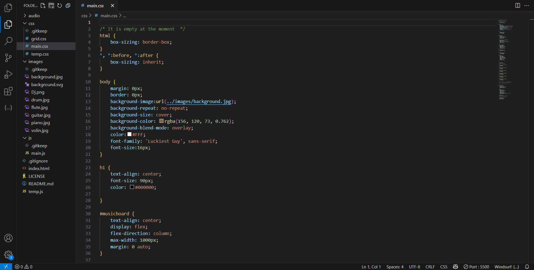534x270 pixels.
Task: Open remote window indicator in status bar
Action: click(6, 267)
